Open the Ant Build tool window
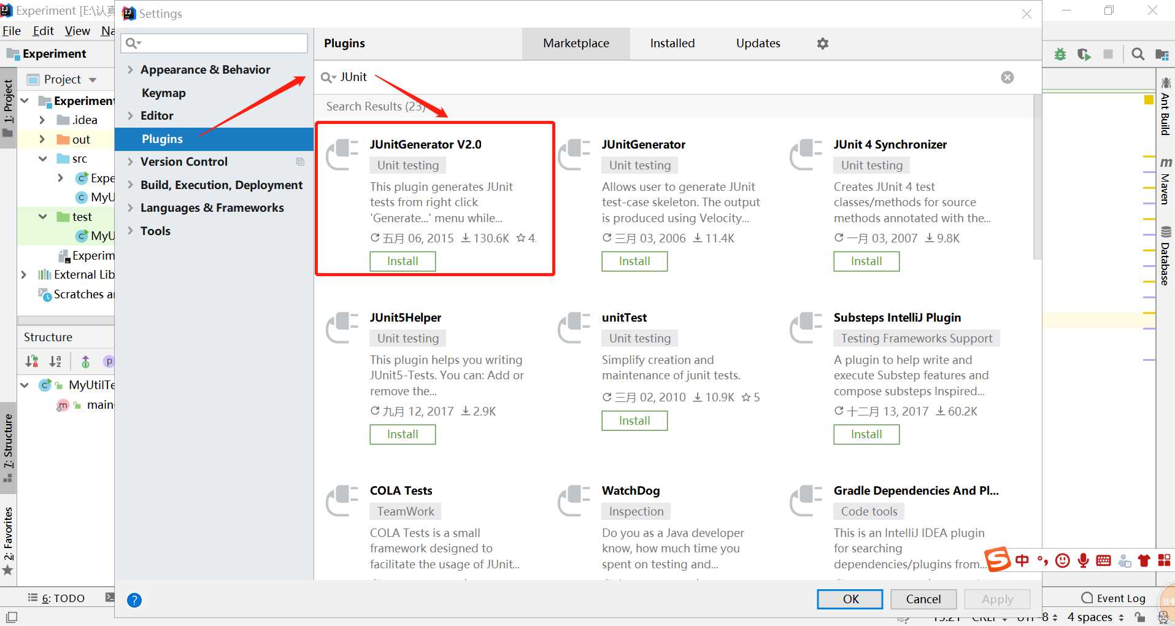This screenshot has height=626, width=1175. click(1165, 106)
